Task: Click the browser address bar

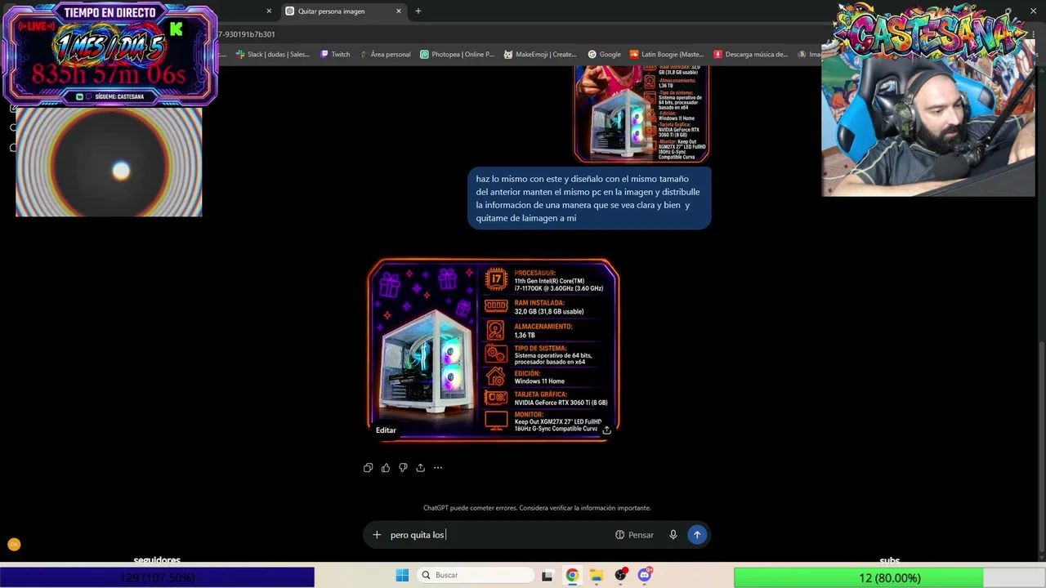Action: tap(523, 34)
